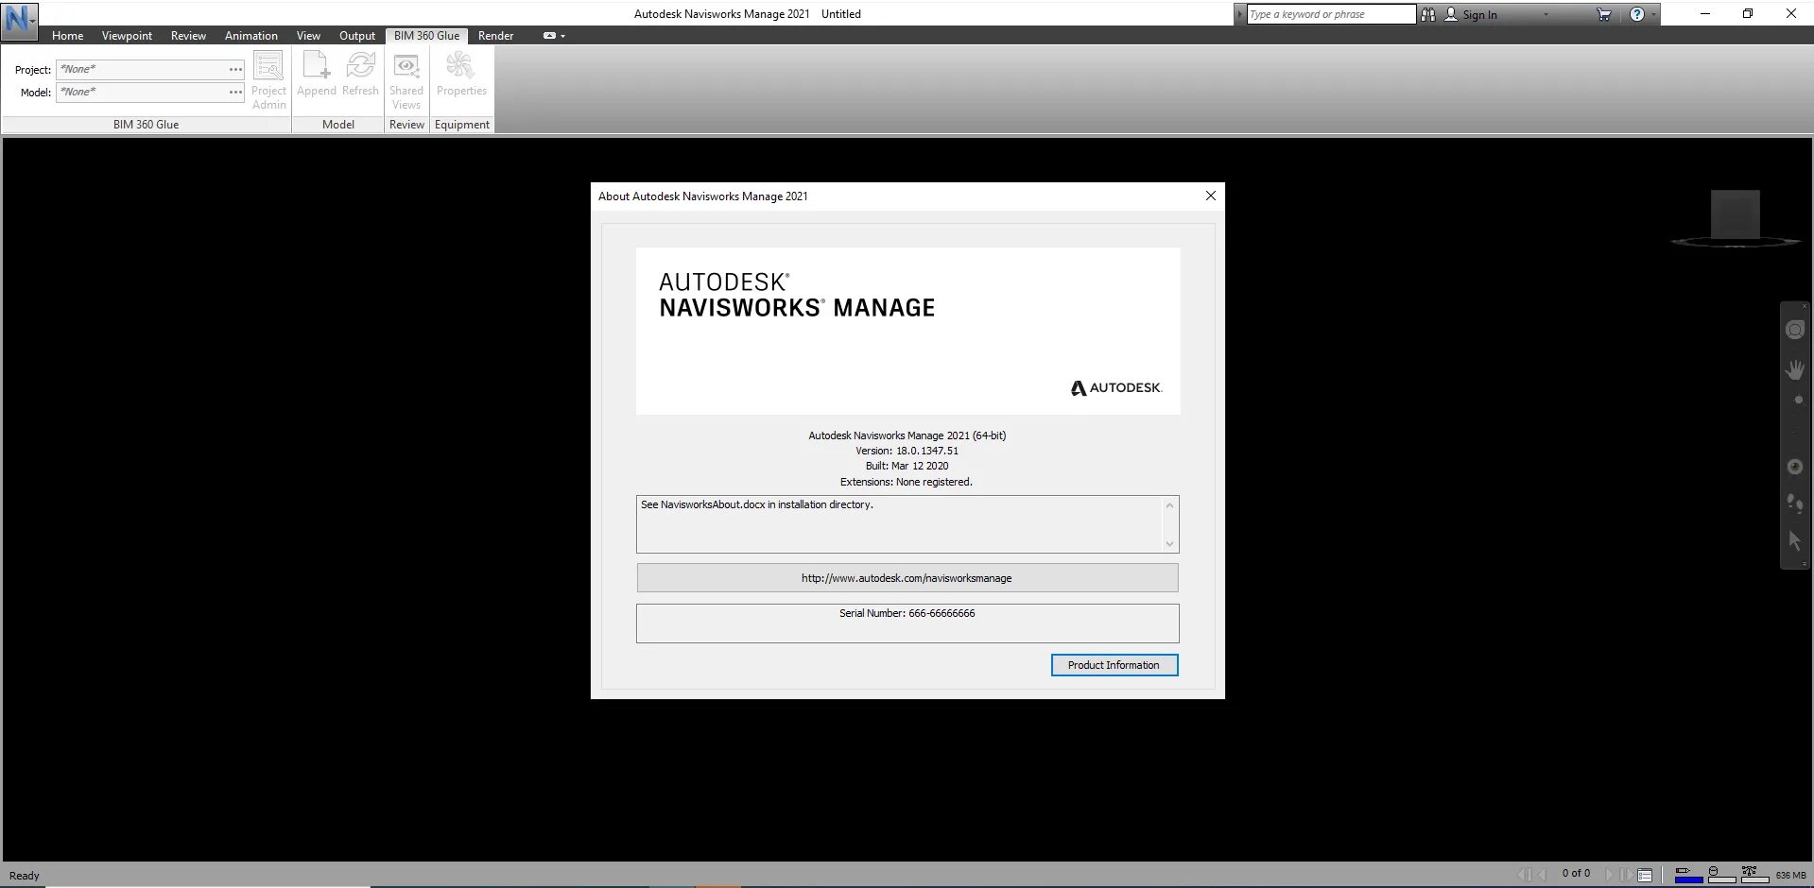Screen dimensions: 1814x888
Task: Select the Pan hand tool
Action: point(1795,369)
